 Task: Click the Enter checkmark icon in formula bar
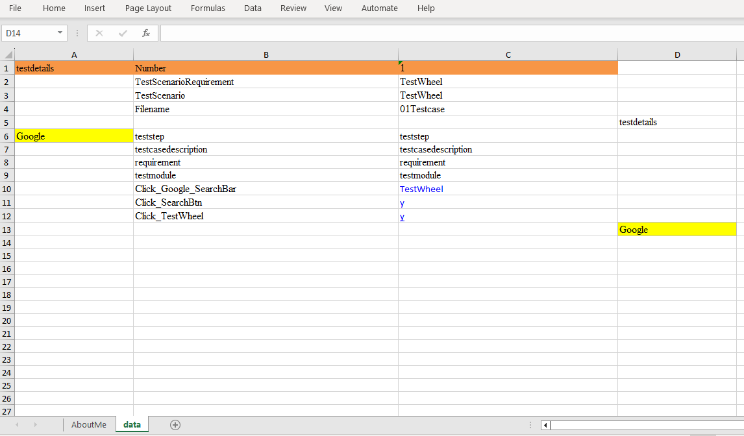pos(123,33)
